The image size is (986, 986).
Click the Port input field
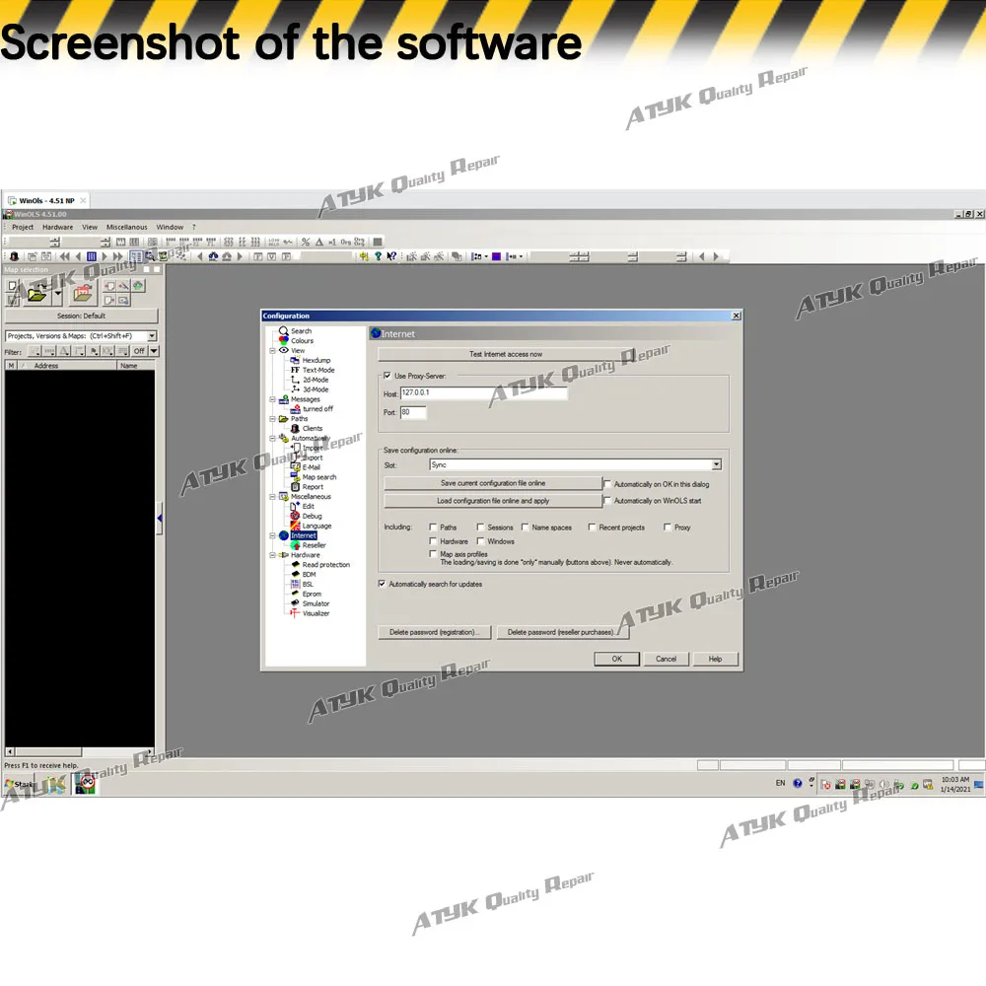pyautogui.click(x=413, y=412)
